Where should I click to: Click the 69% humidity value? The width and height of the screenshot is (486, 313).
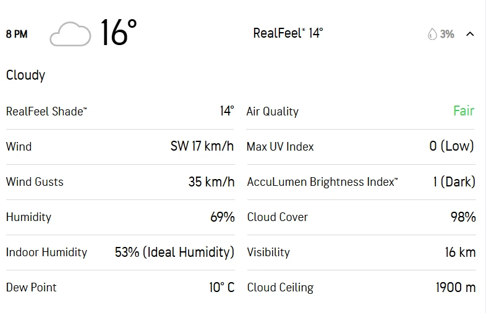pyautogui.click(x=222, y=217)
